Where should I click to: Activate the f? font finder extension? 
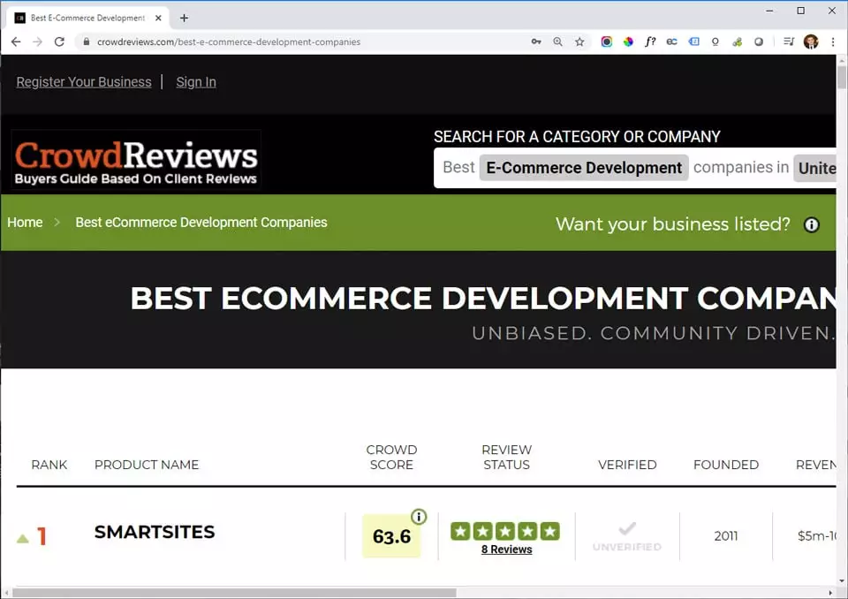pyautogui.click(x=650, y=42)
